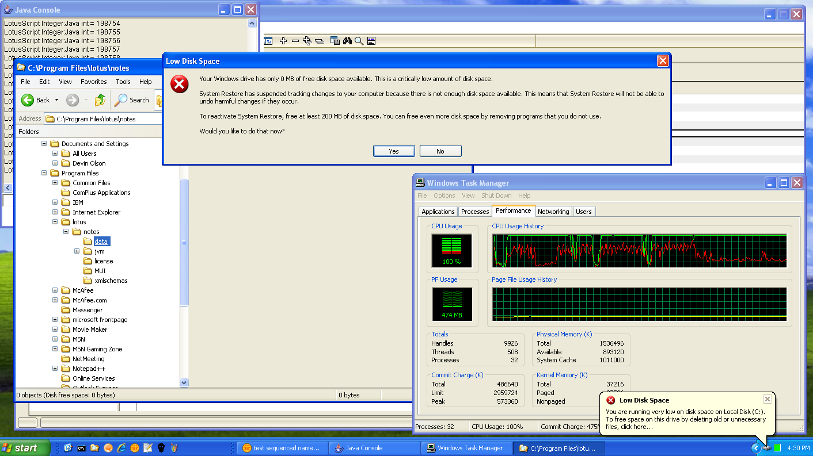Click the single plus expand toolbar icon
813x456 pixels.
[x=283, y=41]
